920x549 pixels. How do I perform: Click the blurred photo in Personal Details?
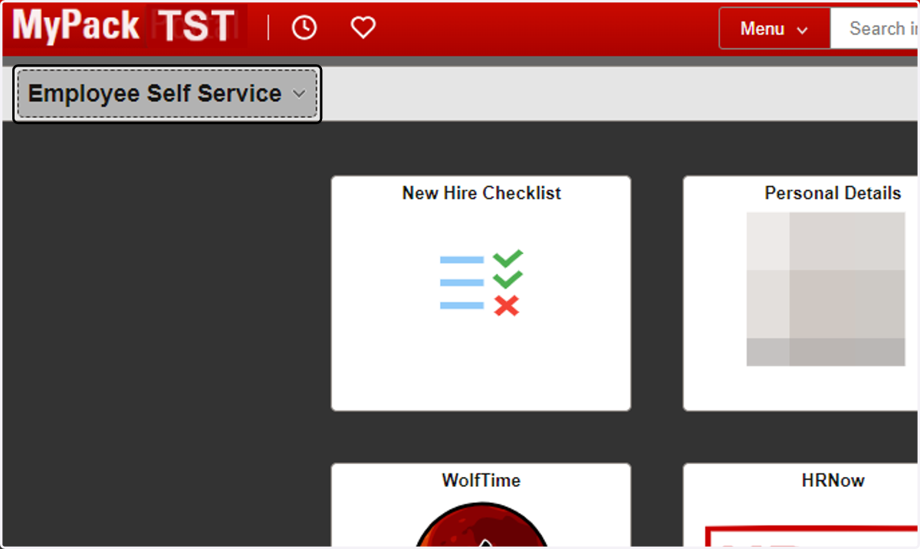(x=826, y=289)
